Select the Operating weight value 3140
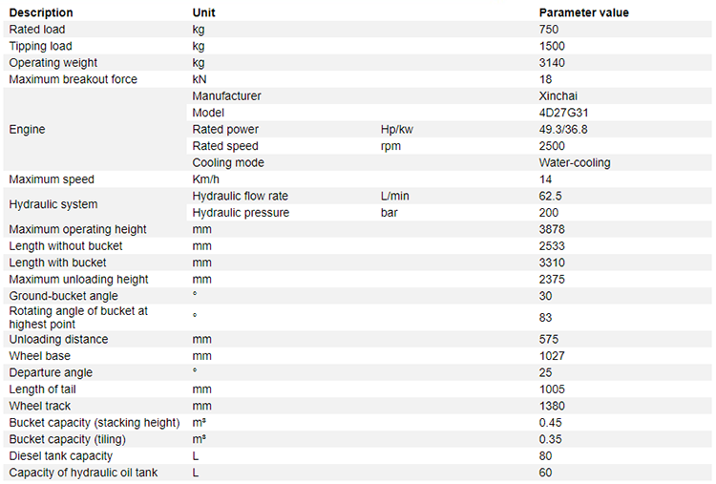 point(552,63)
